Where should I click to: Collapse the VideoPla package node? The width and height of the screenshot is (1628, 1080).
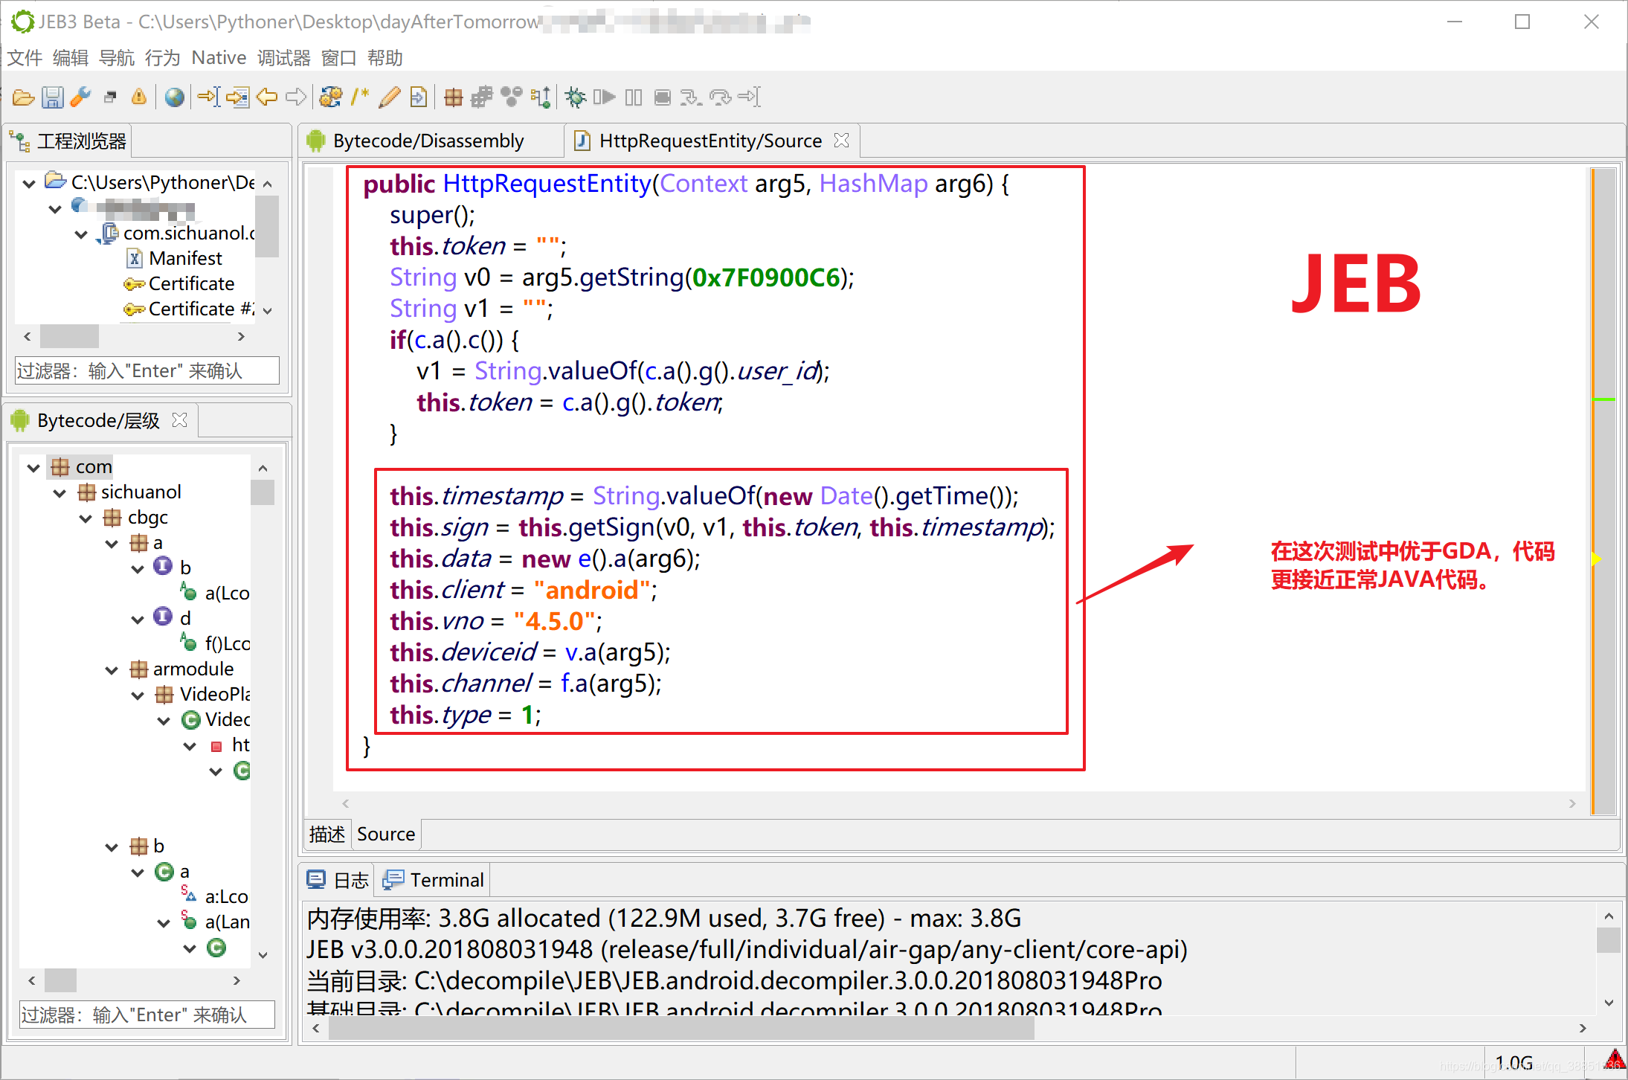pyautogui.click(x=138, y=695)
